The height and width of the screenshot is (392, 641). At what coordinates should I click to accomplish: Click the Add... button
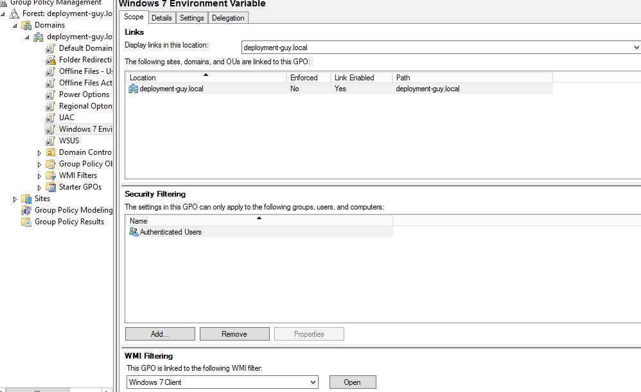tap(160, 334)
